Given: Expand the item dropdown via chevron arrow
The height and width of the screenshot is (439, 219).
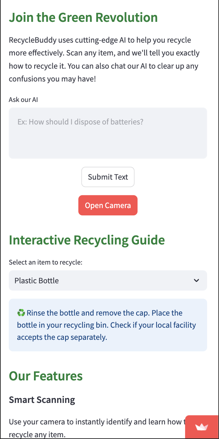Looking at the screenshot, I should 196,281.
